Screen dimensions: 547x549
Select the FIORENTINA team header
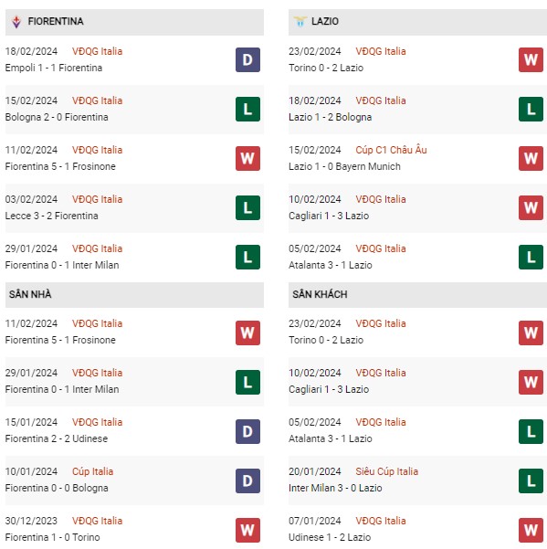(134, 22)
